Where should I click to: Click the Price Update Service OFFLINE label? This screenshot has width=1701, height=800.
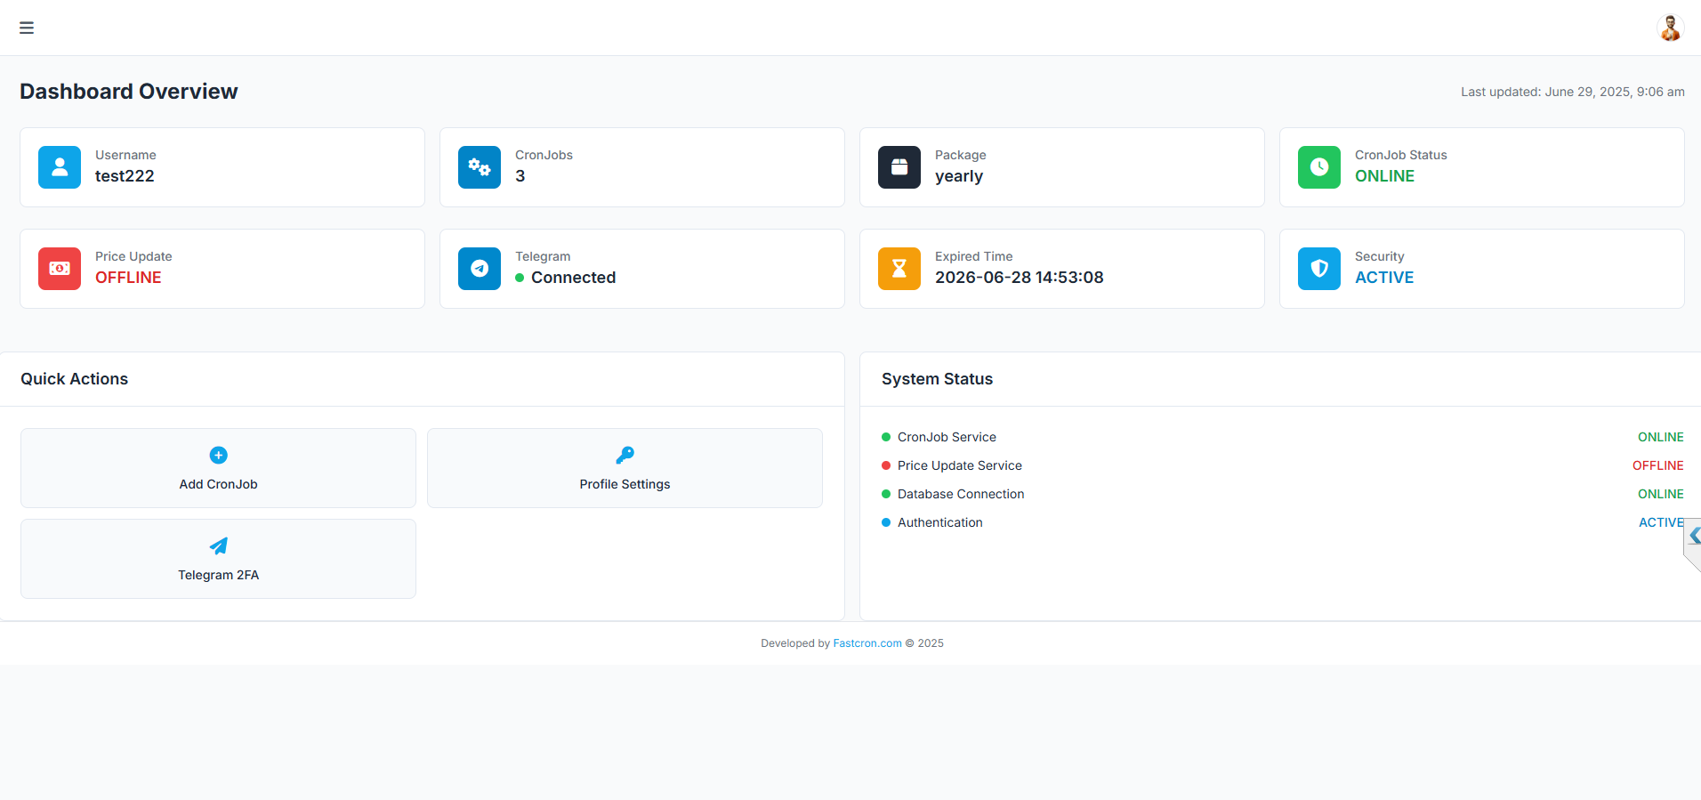point(1657,465)
